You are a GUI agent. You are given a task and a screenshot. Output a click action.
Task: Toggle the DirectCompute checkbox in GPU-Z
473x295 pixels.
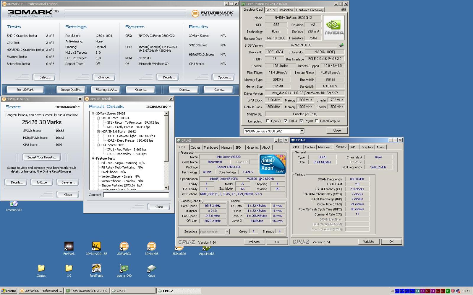click(317, 121)
